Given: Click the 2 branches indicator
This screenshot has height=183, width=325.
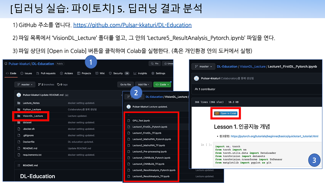Looking at the screenshot, I should [x=46, y=84].
